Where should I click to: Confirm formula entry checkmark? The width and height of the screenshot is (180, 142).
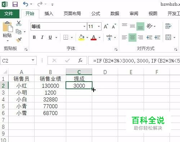pos(67,60)
